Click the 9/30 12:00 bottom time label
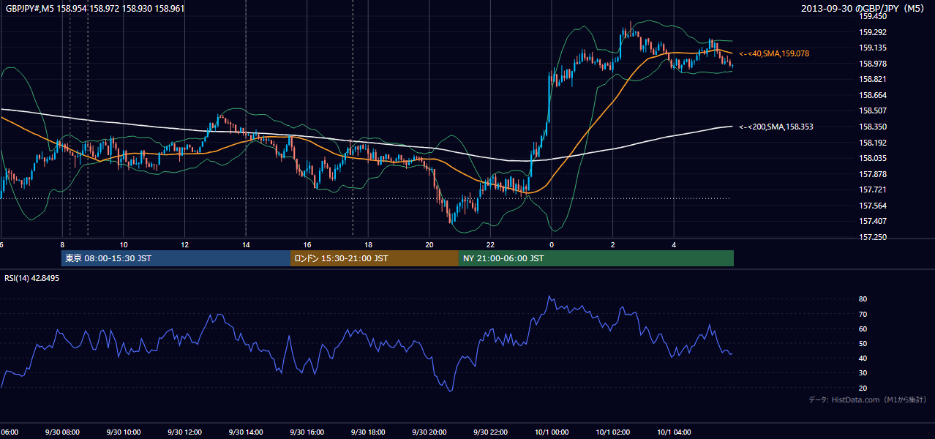The width and height of the screenshot is (935, 439). (x=184, y=432)
